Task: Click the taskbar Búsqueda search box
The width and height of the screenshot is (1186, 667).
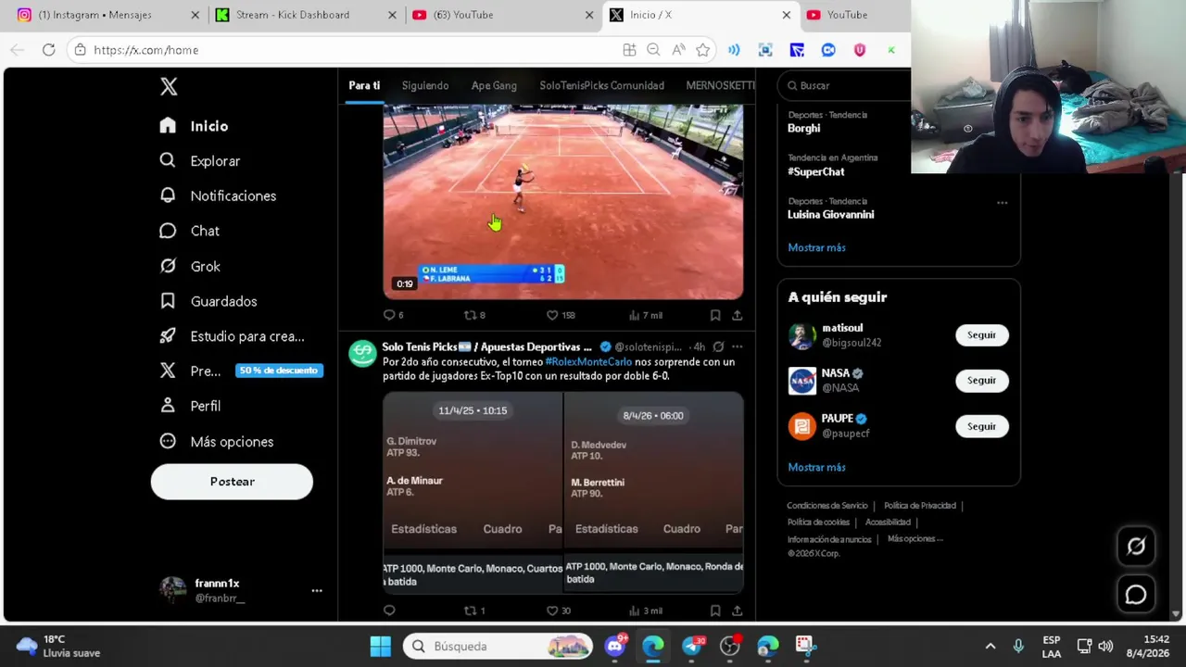Action: click(x=498, y=646)
